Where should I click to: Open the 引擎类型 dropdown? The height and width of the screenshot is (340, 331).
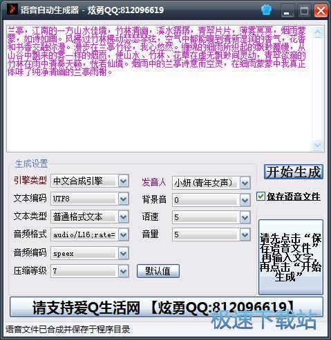tap(124, 181)
